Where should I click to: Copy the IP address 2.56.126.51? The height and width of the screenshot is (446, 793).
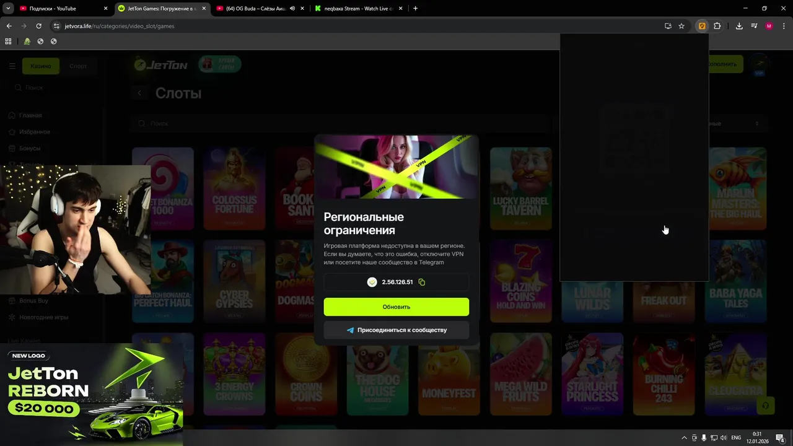(x=422, y=282)
